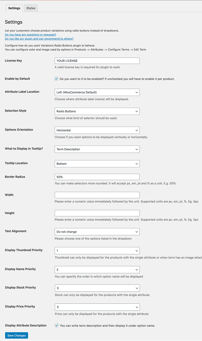
Task: Focus the Width input field
Action: click(97, 195)
